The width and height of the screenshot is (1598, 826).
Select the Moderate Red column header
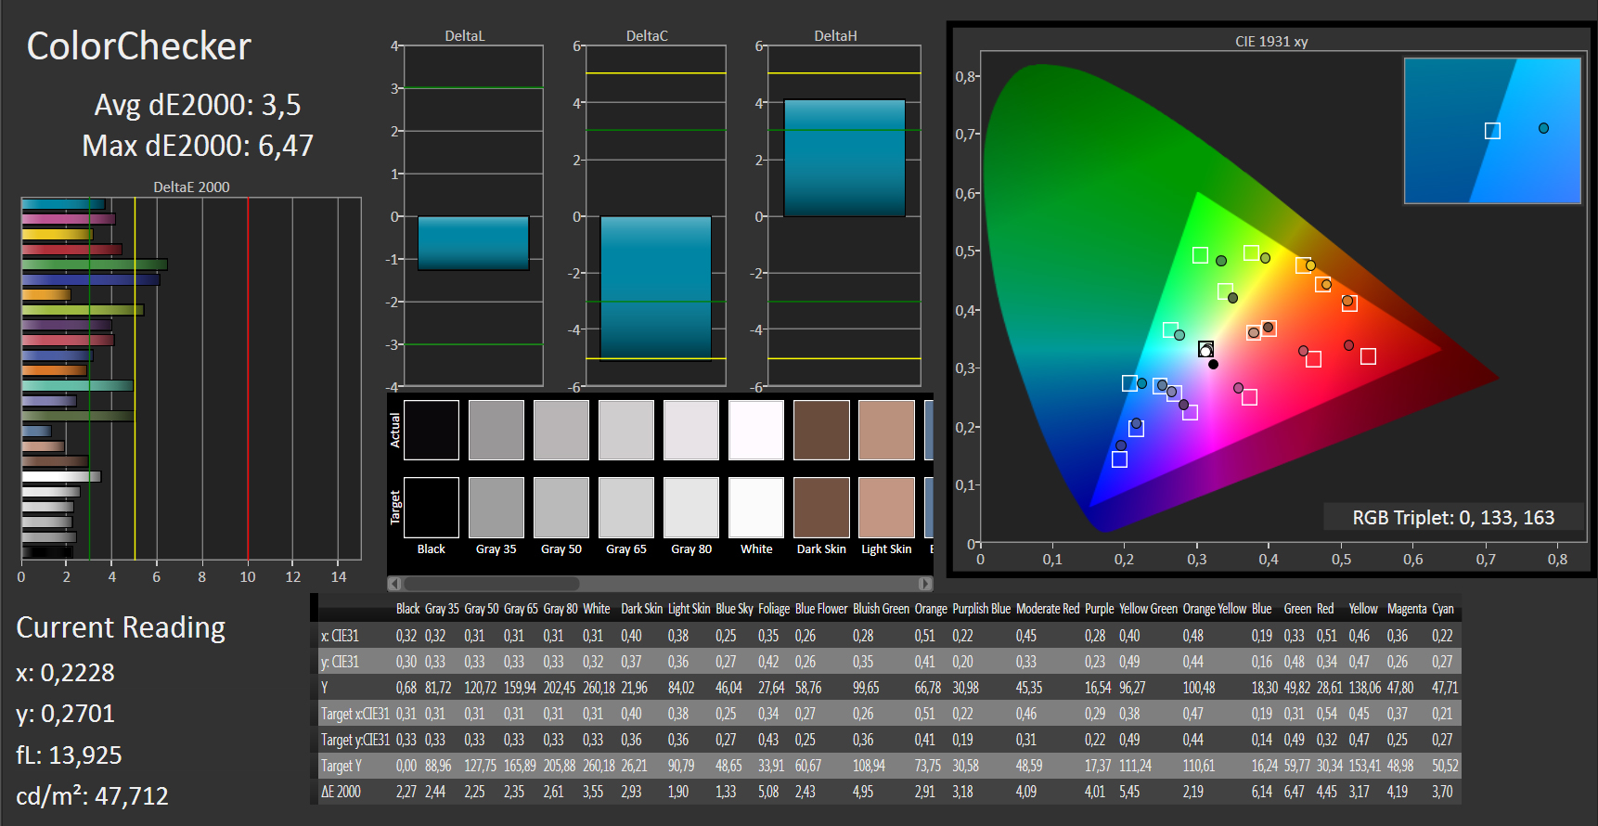point(1048,609)
